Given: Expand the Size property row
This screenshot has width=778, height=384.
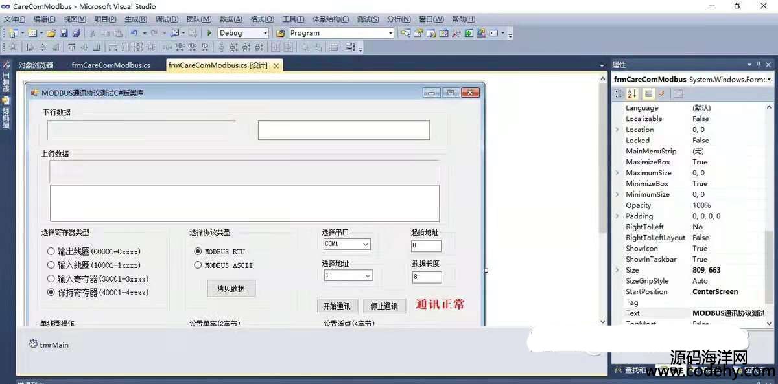Looking at the screenshot, I should [617, 270].
